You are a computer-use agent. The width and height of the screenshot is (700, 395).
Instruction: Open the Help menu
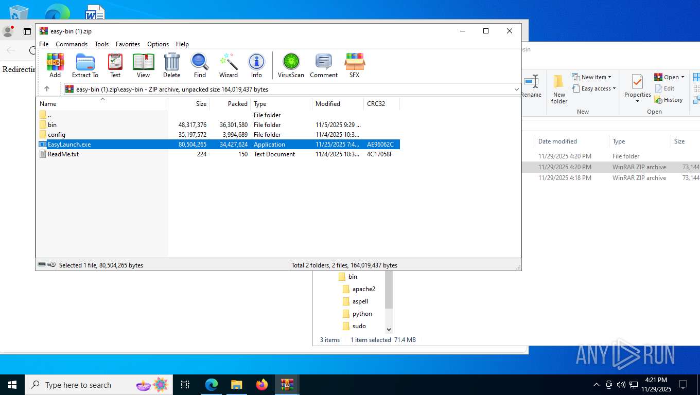click(182, 44)
